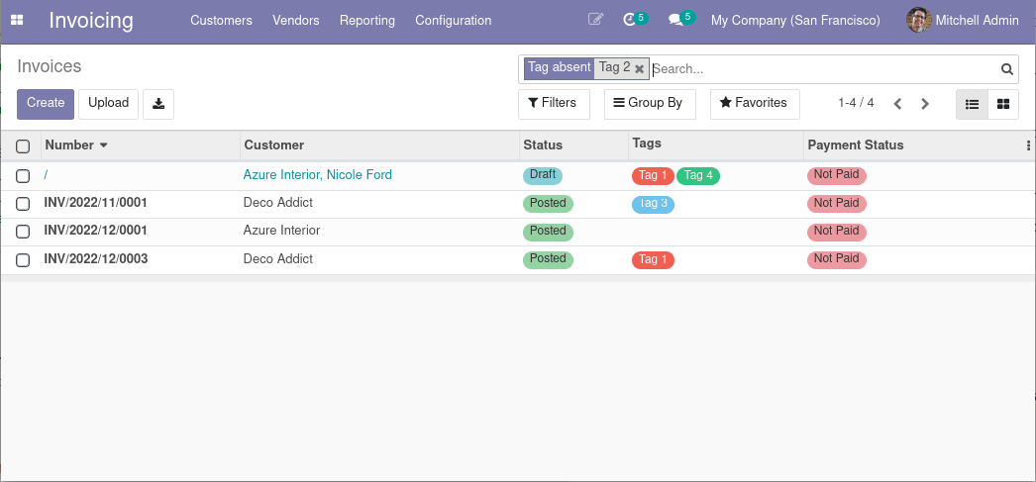Click Posted badge of INV/2022/12/0003
Image resolution: width=1036 pixels, height=482 pixels.
(548, 259)
